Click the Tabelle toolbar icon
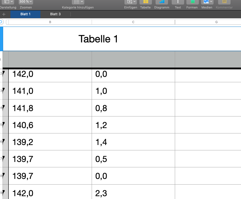This screenshot has width=241, height=199. coord(145,2)
